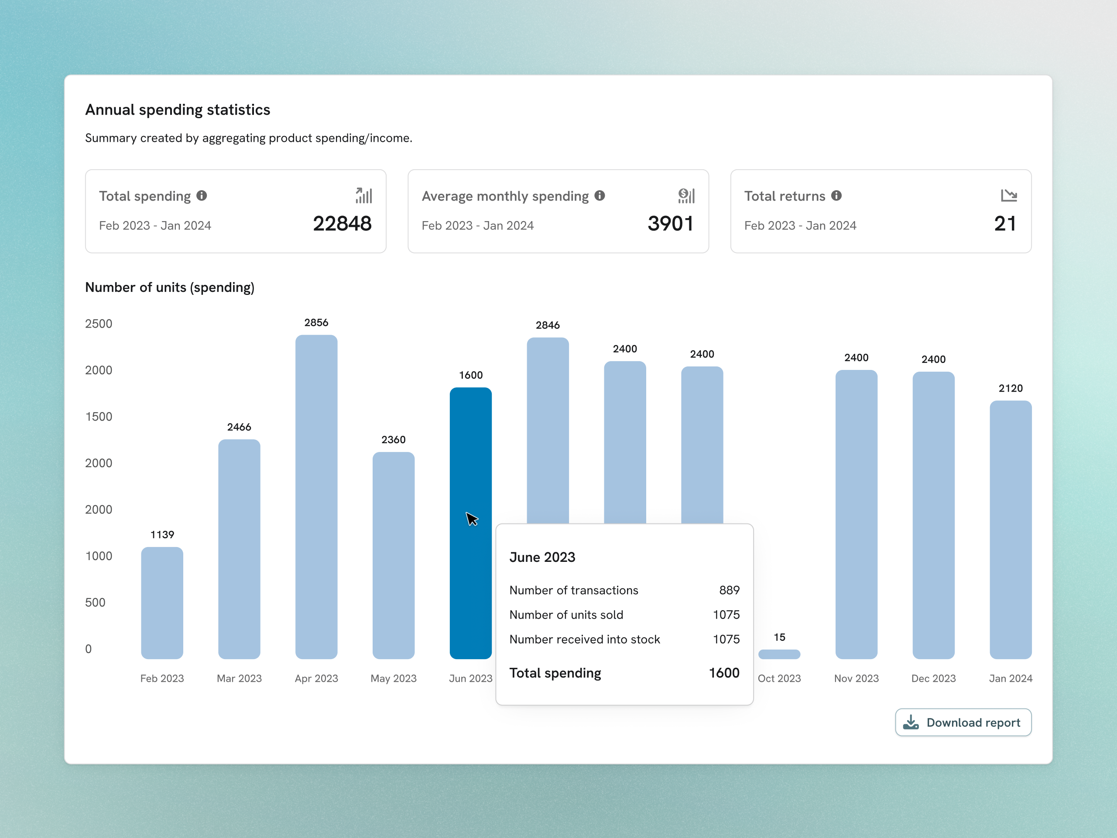1117x838 pixels.
Task: Select the tallest bar labeled 2846
Action: tap(548, 429)
